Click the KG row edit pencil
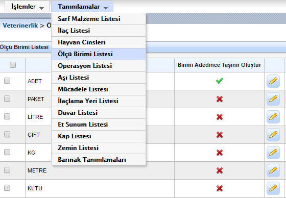The image size is (286, 198). [273, 153]
